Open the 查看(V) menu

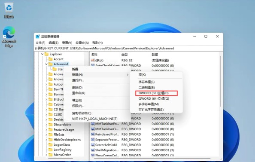pos(67,43)
